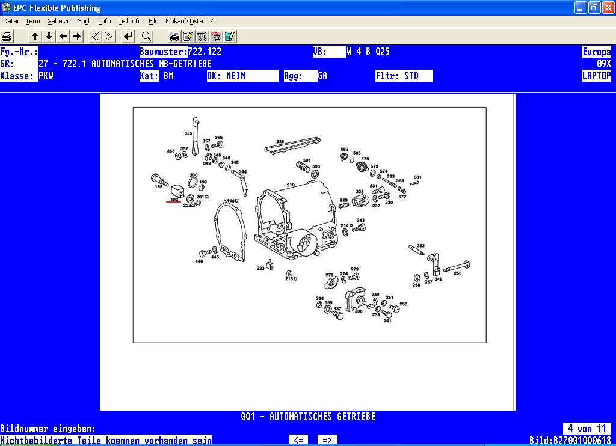The width and height of the screenshot is (616, 446).
Task: Open the Datei menu
Action: (11, 21)
